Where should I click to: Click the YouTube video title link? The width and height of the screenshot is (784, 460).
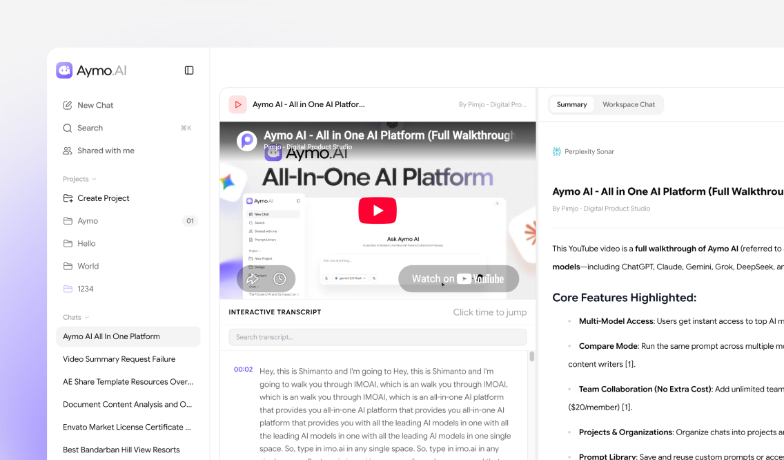pyautogui.click(x=389, y=135)
